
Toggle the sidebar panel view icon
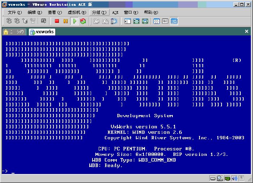pyautogui.click(x=128, y=21)
